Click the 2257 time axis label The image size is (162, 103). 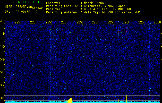point(110,22)
